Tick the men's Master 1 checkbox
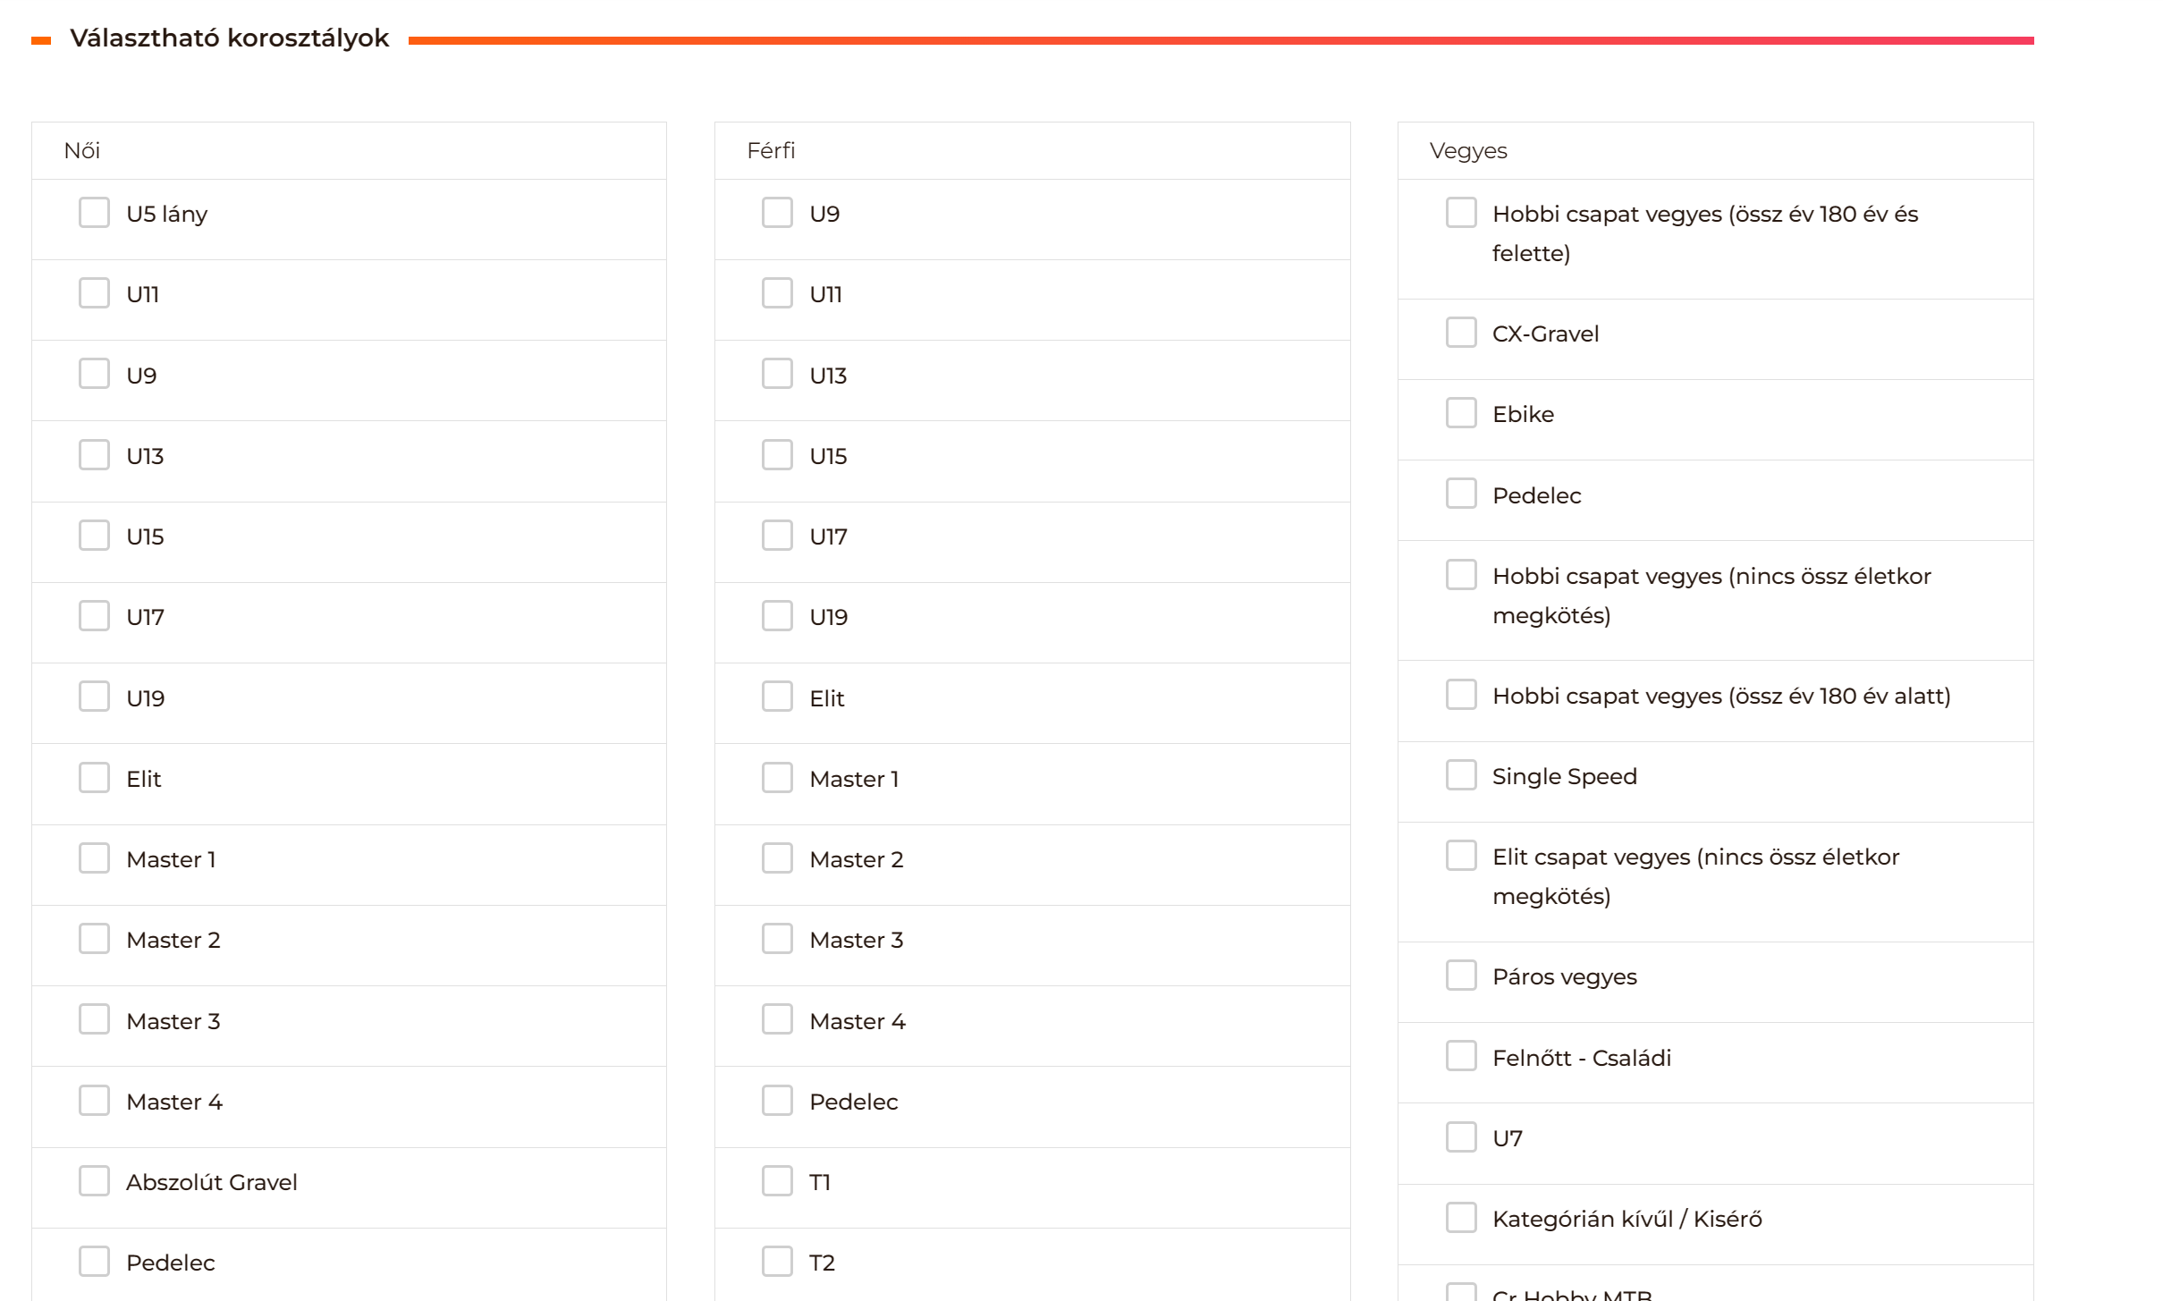The image size is (2163, 1301). 777,778
